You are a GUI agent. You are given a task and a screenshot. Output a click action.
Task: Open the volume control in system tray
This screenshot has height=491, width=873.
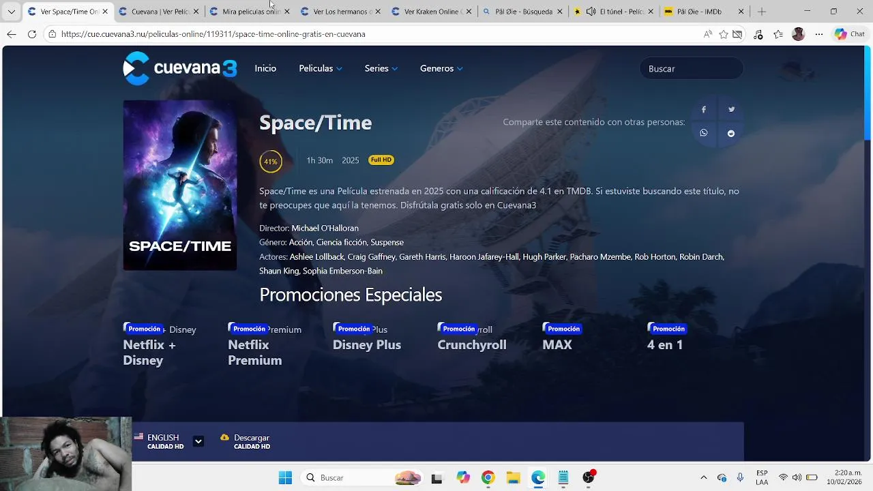[x=797, y=477]
